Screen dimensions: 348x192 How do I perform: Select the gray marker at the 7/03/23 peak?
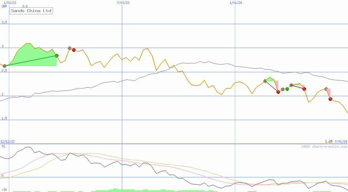70,48
